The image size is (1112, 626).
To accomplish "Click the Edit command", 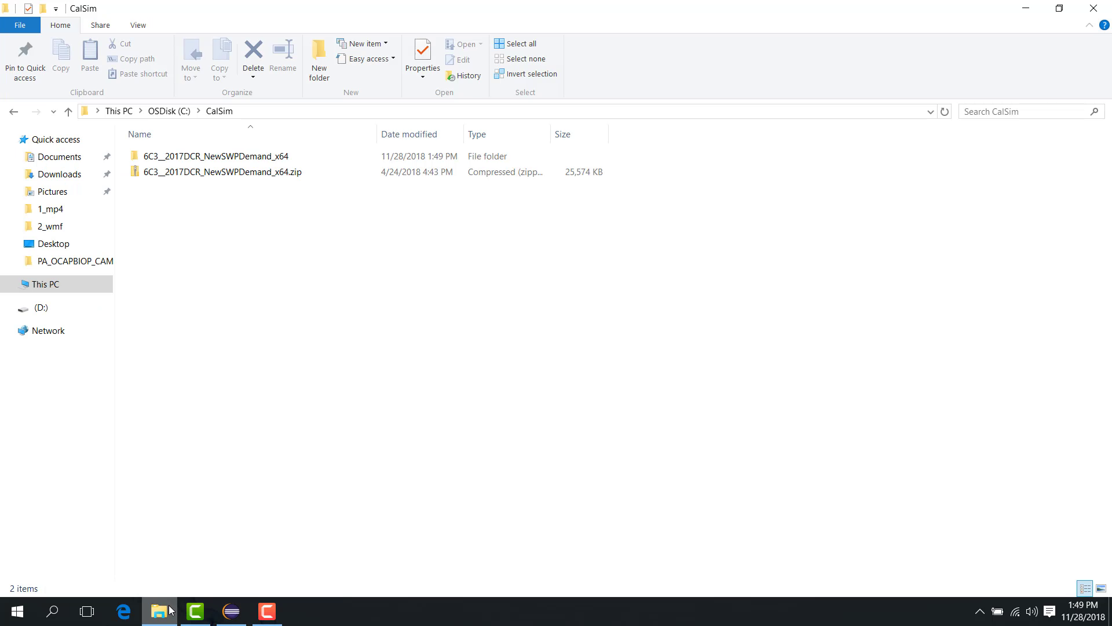I will (x=458, y=60).
